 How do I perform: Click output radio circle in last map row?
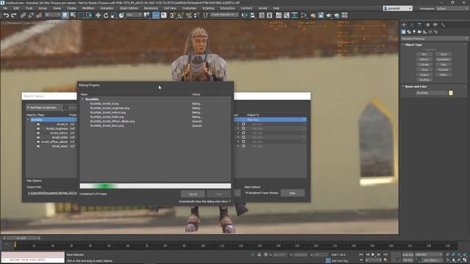(244, 146)
